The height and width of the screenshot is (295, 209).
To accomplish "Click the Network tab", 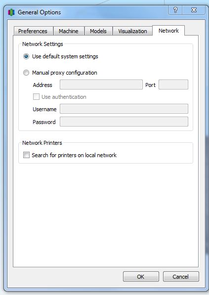I will [168, 31].
